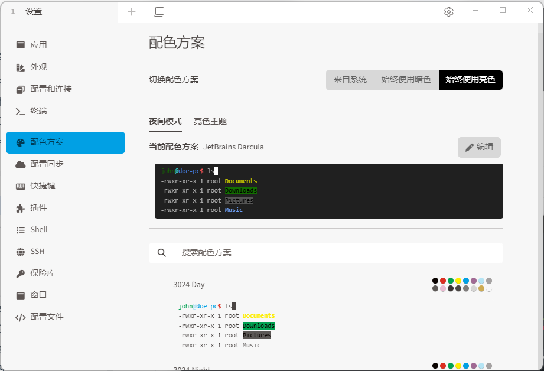Viewport: 544px width, 371px height.
Task: Click the tan swatch in 3024 Day palette
Action: coord(481,288)
